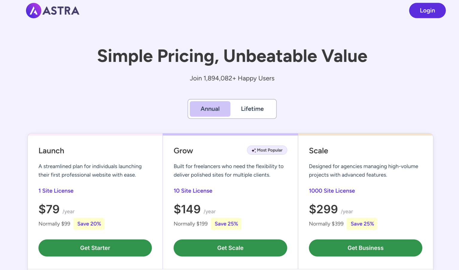Click the ASTRA wordmark text
Viewport: 459px width, 270px height.
(61, 11)
